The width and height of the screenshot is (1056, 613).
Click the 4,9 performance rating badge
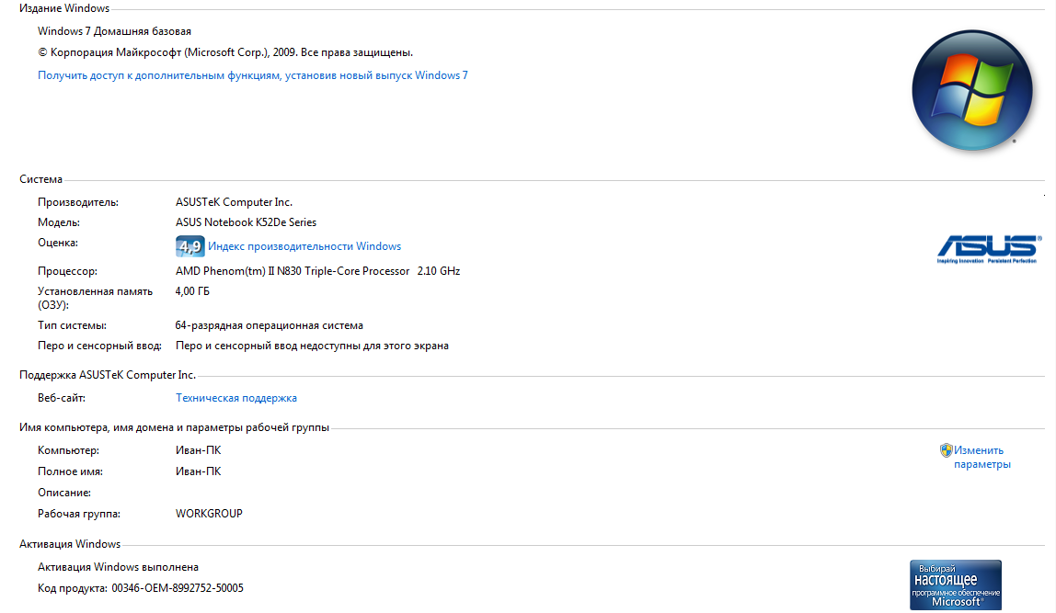(x=189, y=246)
